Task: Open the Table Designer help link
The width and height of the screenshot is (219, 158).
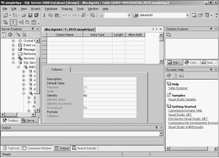Action: [178, 88]
